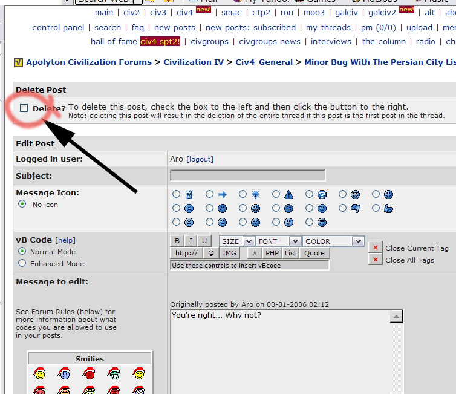Screen dimensions: 456x394
Task: Click the IMG insert image button
Action: (x=229, y=253)
